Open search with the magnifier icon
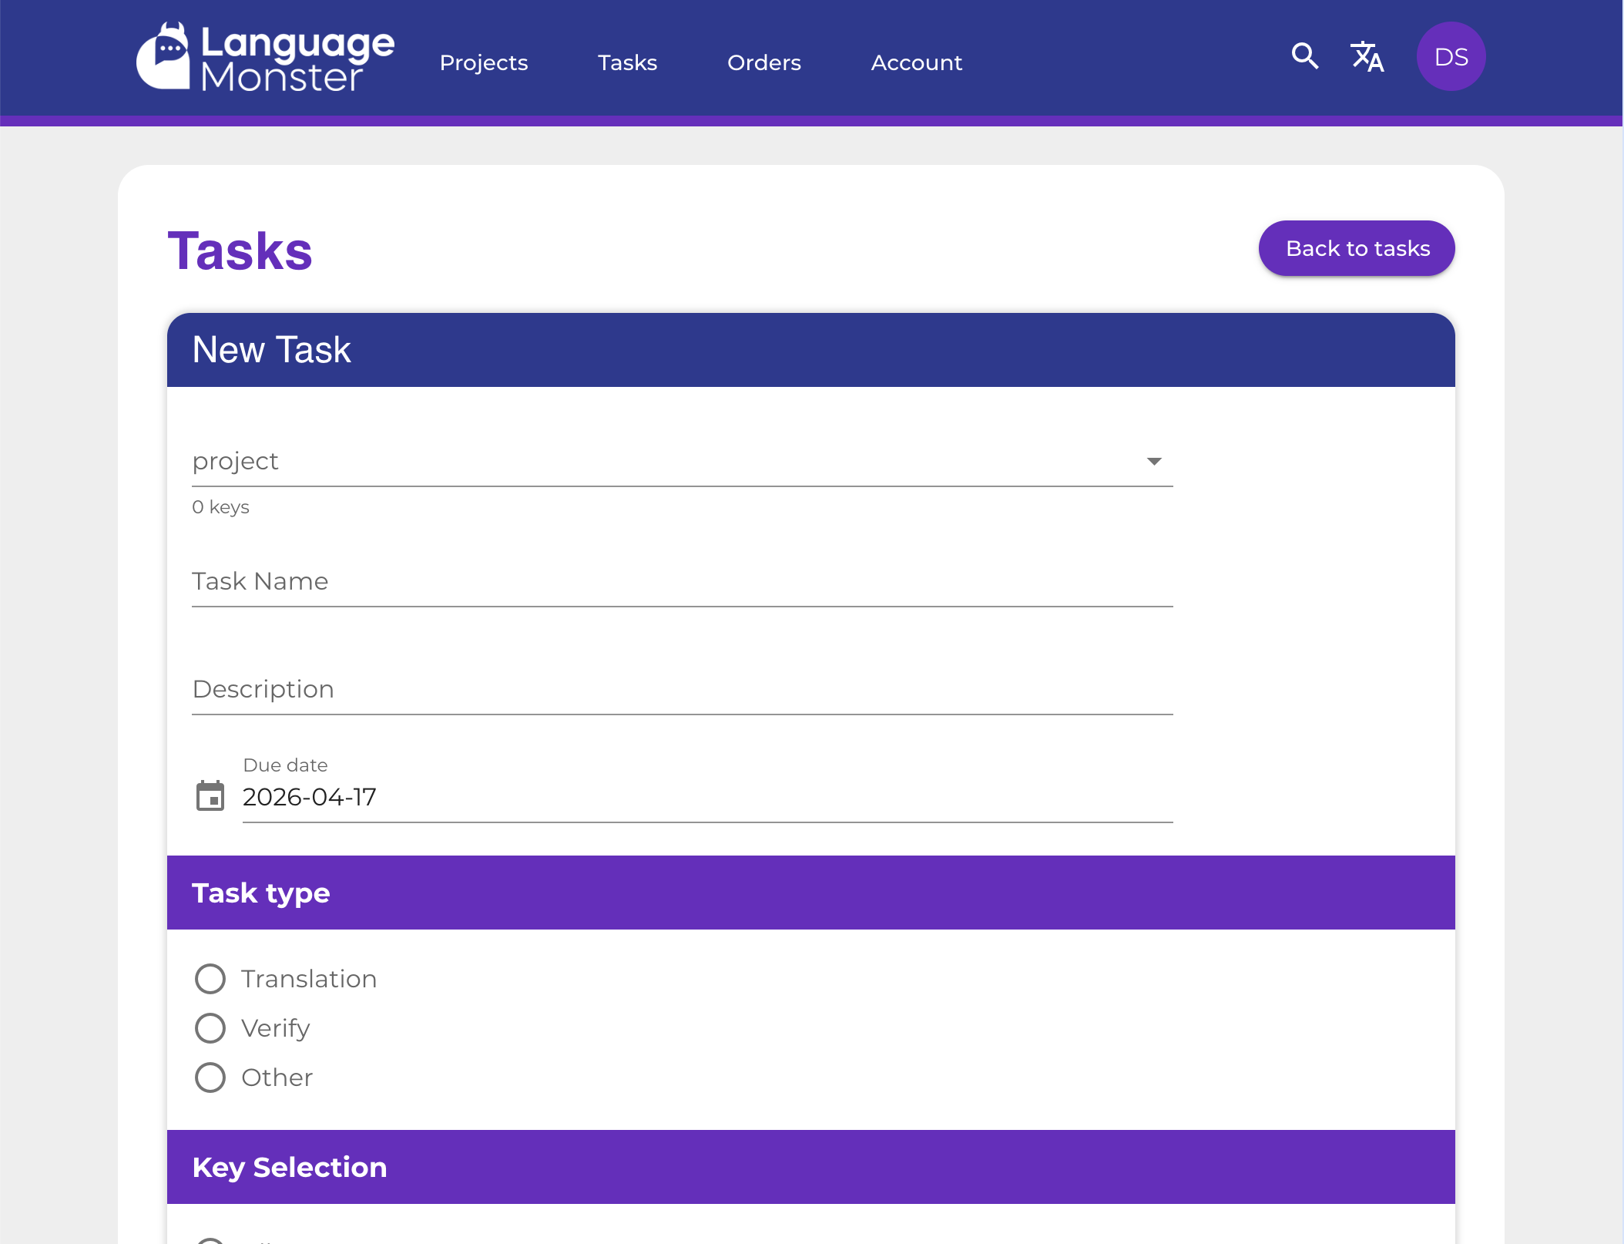Viewport: 1624px width, 1244px height. coord(1304,56)
